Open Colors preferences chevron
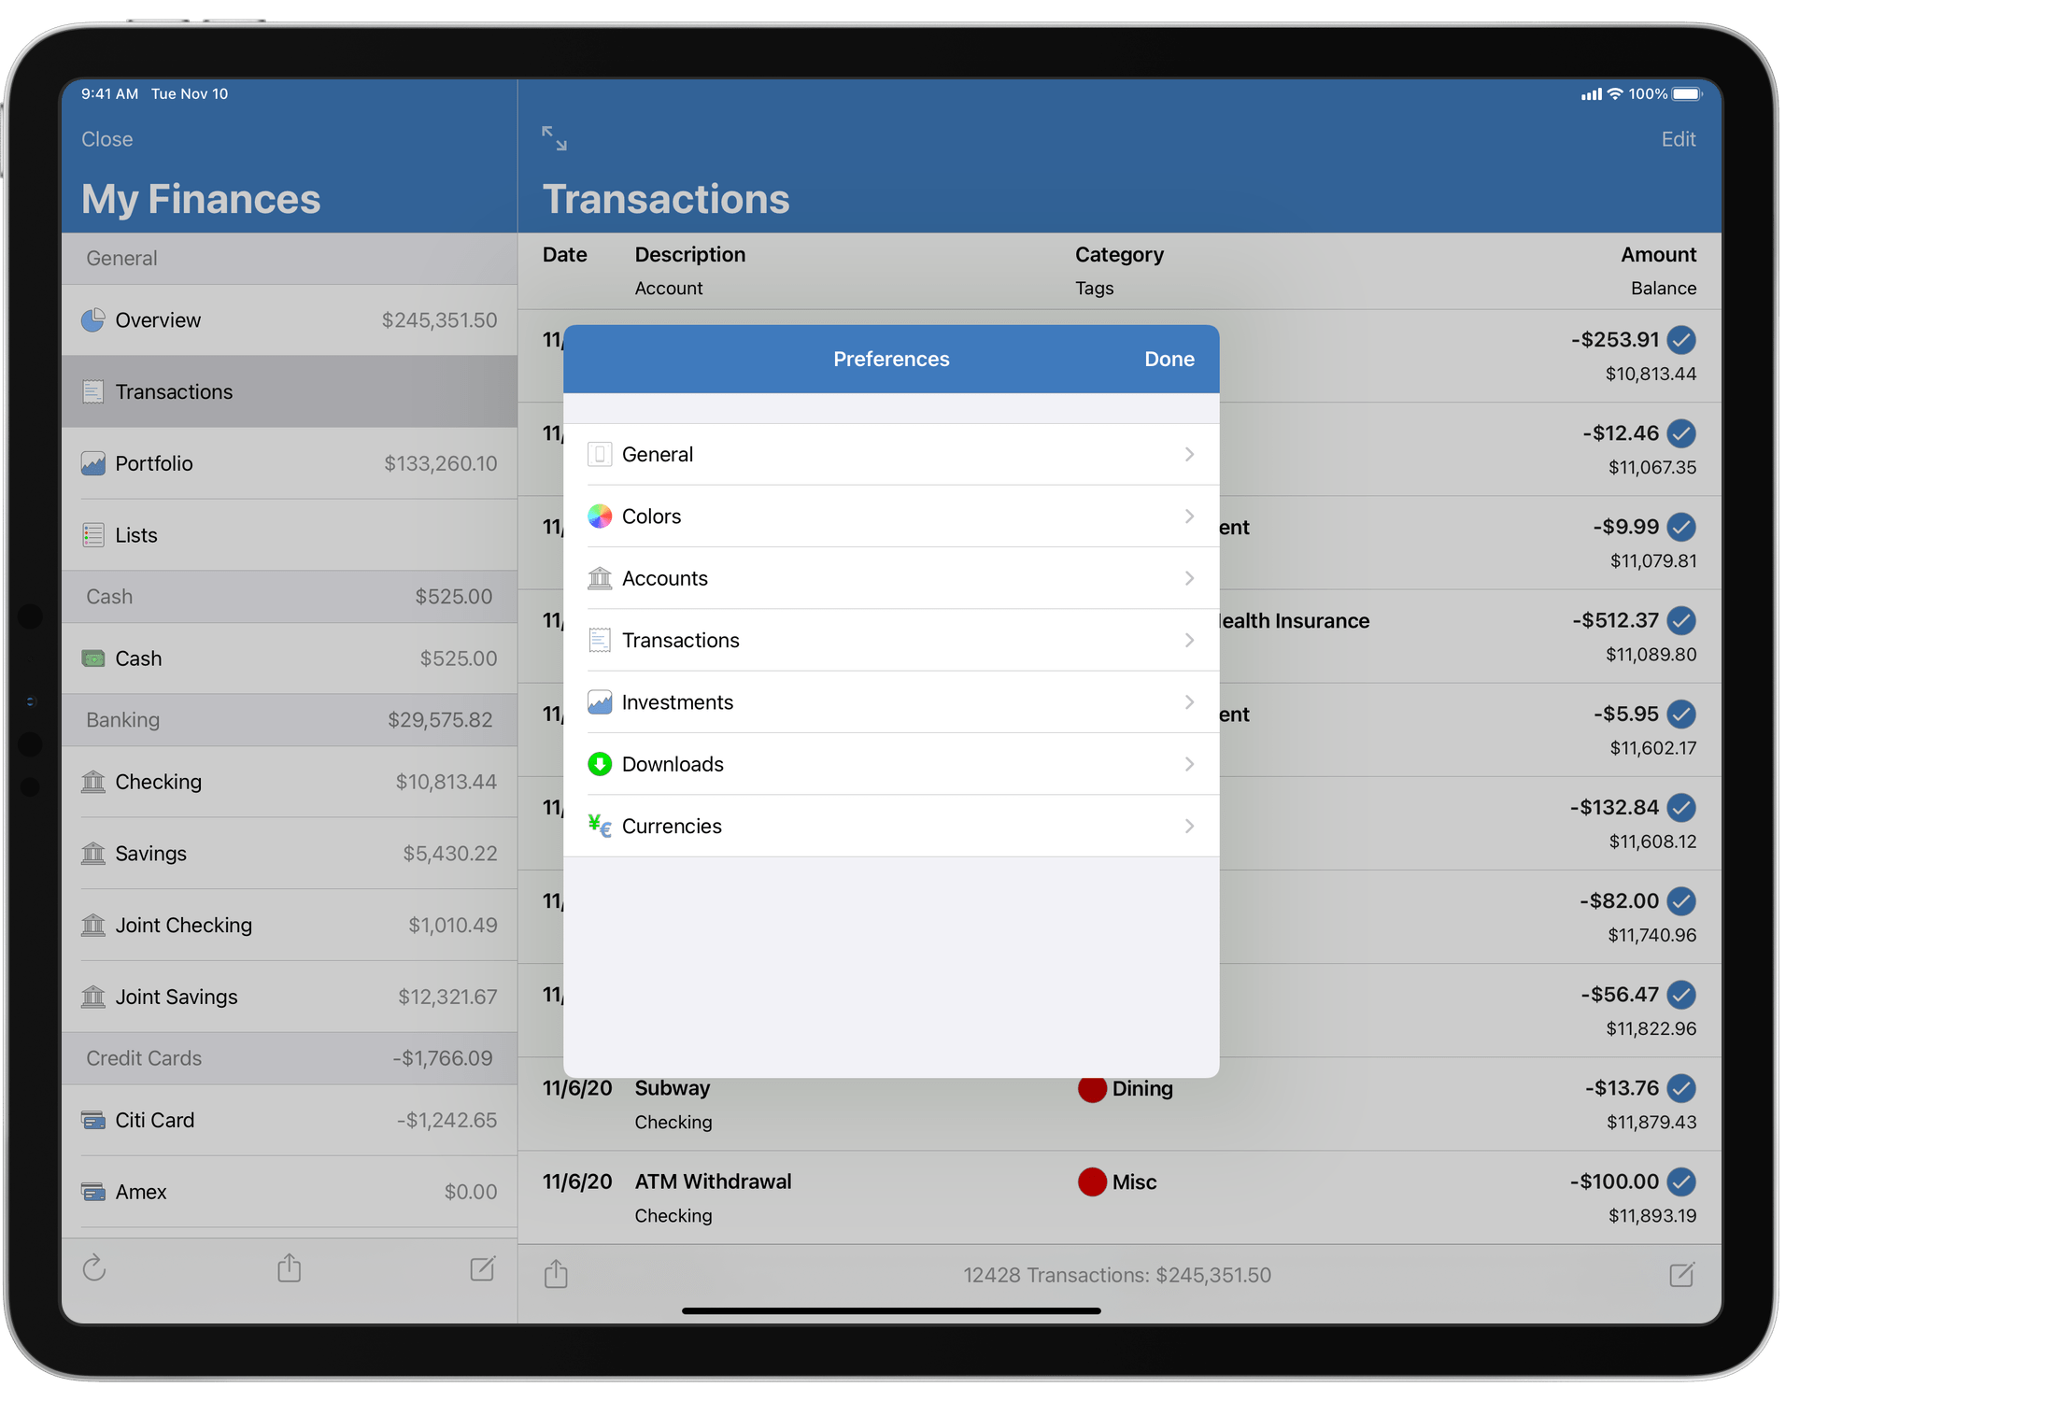This screenshot has height=1401, width=2055. point(1189,517)
